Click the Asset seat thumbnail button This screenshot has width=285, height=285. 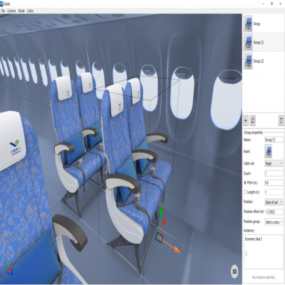(x=269, y=151)
